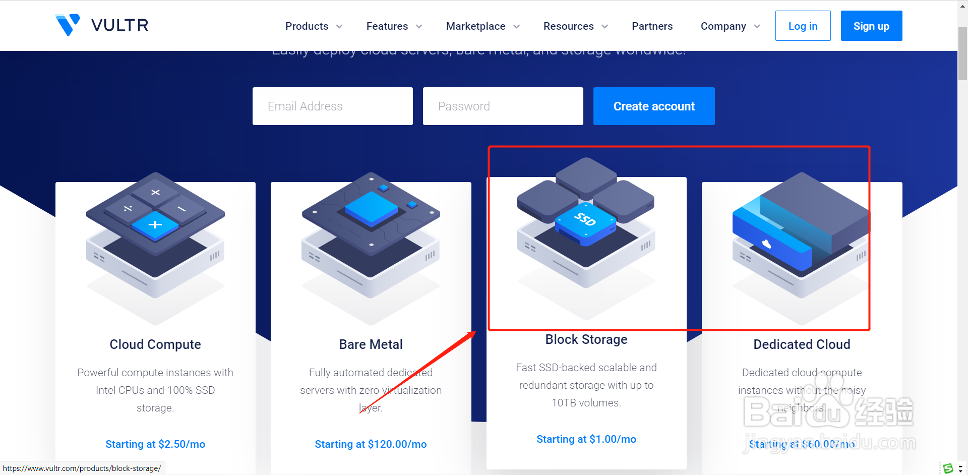Expand the Features dropdown chevron

click(x=419, y=27)
